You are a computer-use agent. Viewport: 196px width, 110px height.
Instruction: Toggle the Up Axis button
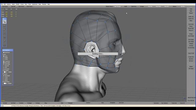(x=183, y=6)
